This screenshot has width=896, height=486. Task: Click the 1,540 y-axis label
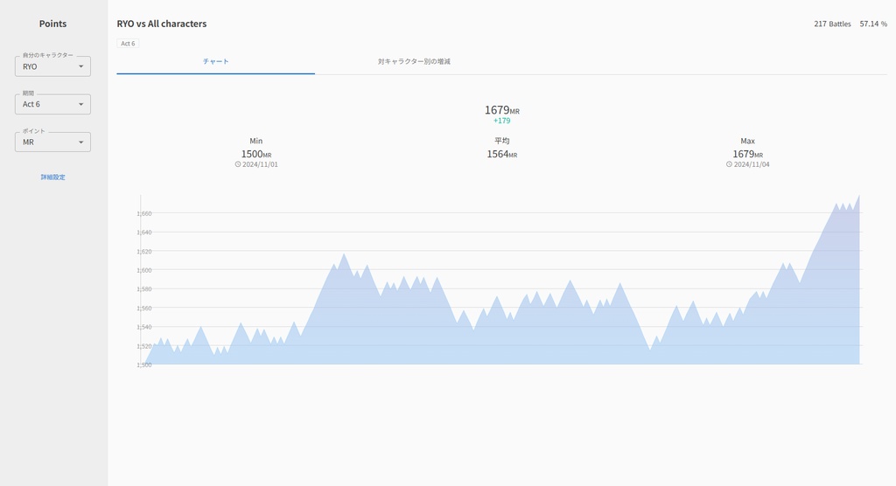pos(144,327)
